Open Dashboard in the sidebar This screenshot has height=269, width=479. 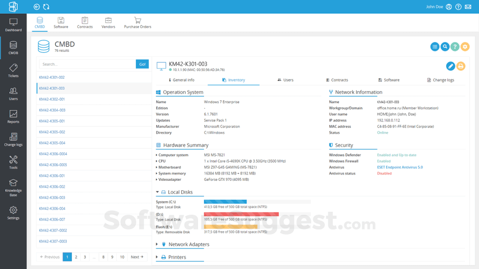(x=13, y=25)
